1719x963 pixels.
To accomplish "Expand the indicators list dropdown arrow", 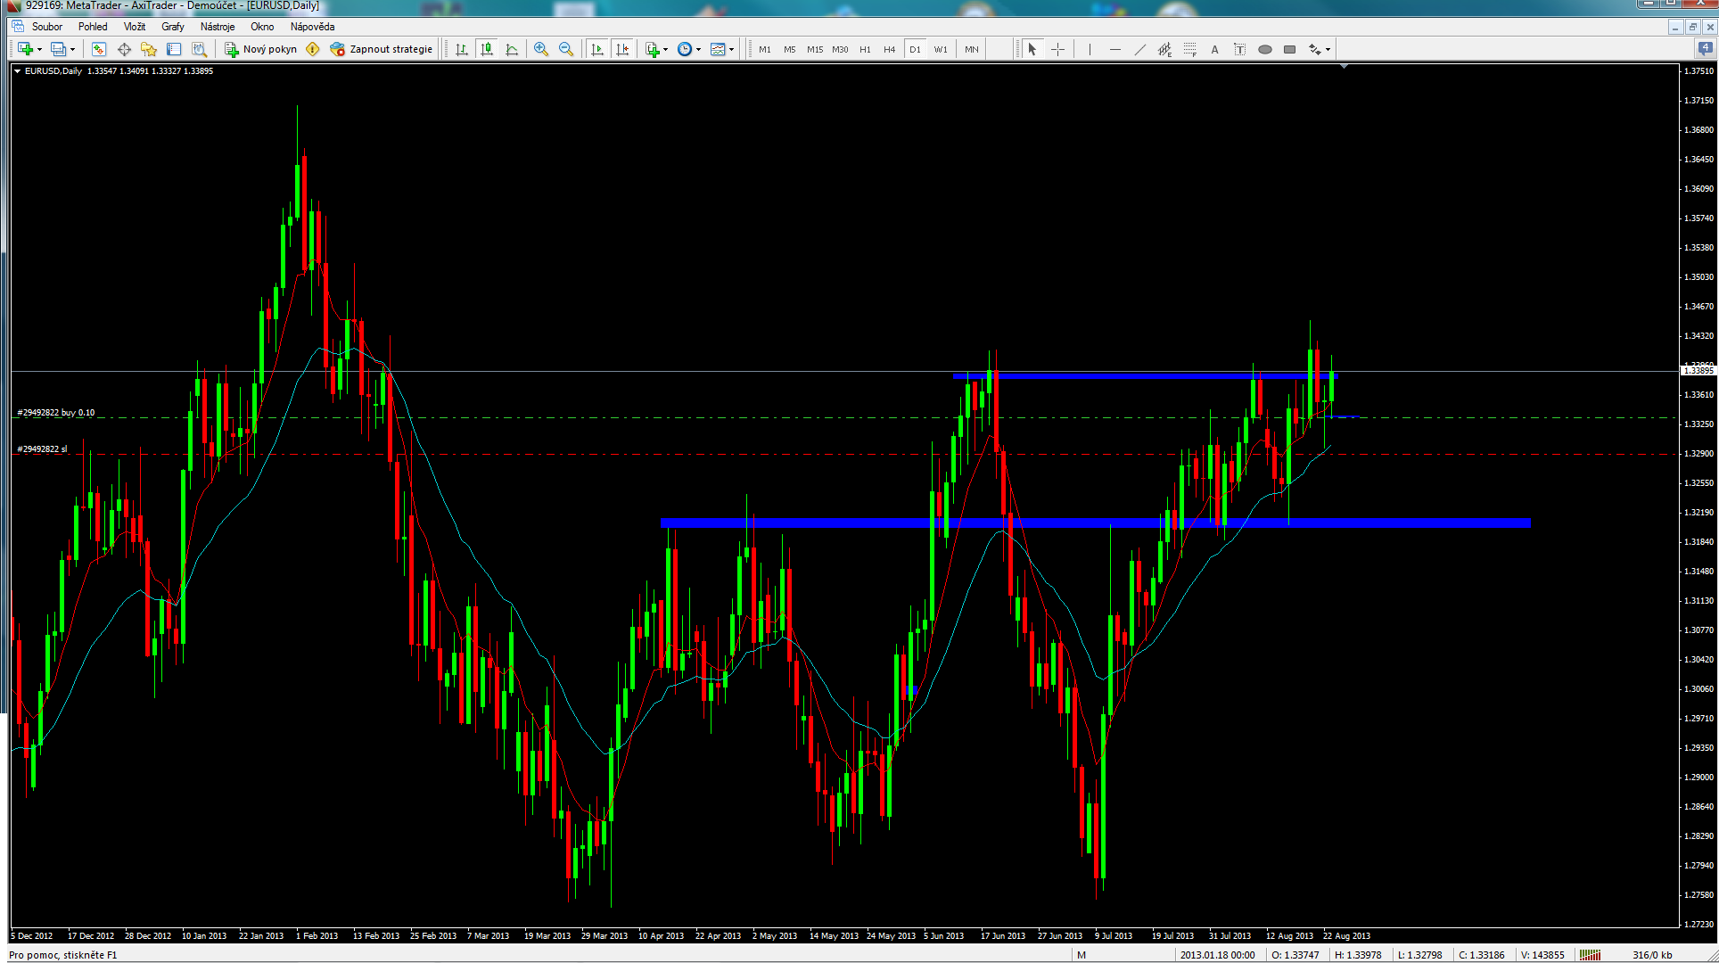I will 665,50.
